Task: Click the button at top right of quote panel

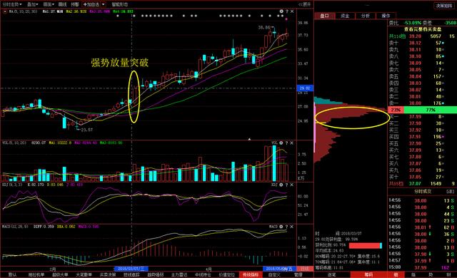Action: (444, 6)
